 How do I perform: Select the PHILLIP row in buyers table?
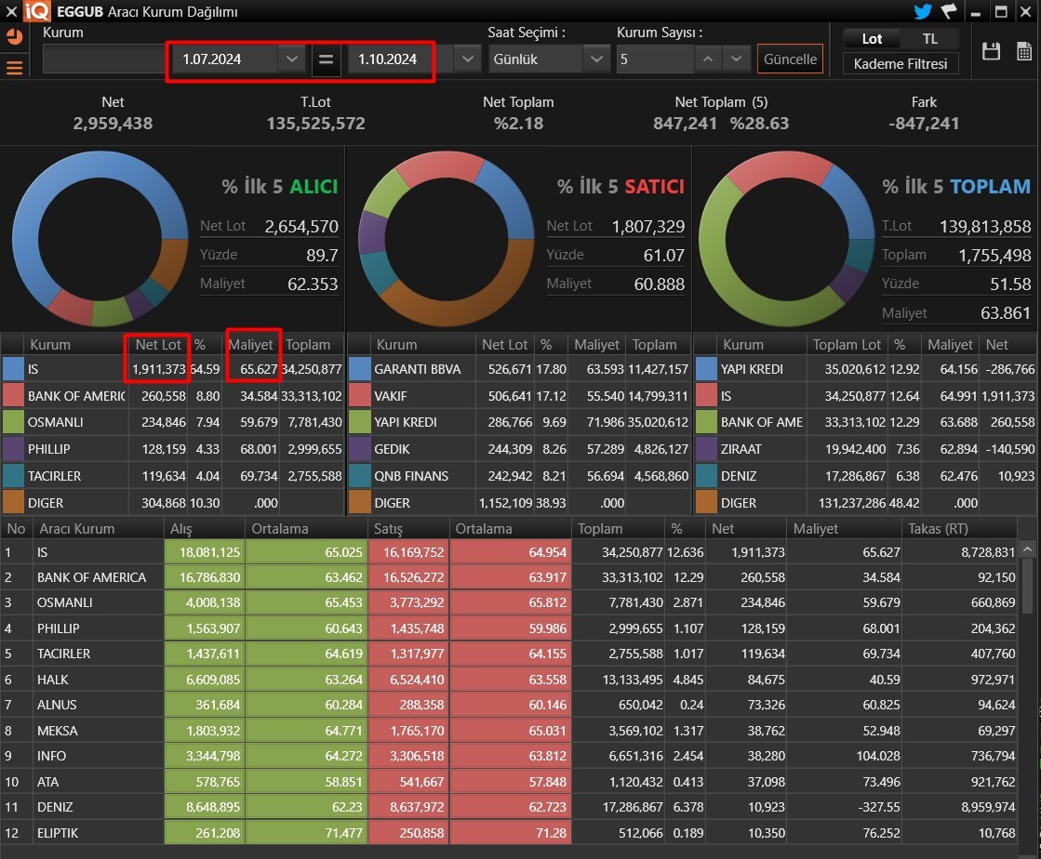pyautogui.click(x=172, y=449)
